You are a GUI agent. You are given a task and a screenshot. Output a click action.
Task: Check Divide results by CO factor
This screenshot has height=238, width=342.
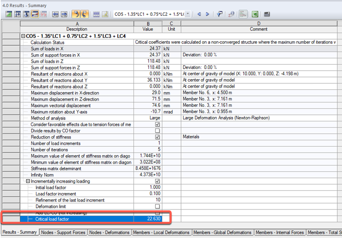click(157, 131)
